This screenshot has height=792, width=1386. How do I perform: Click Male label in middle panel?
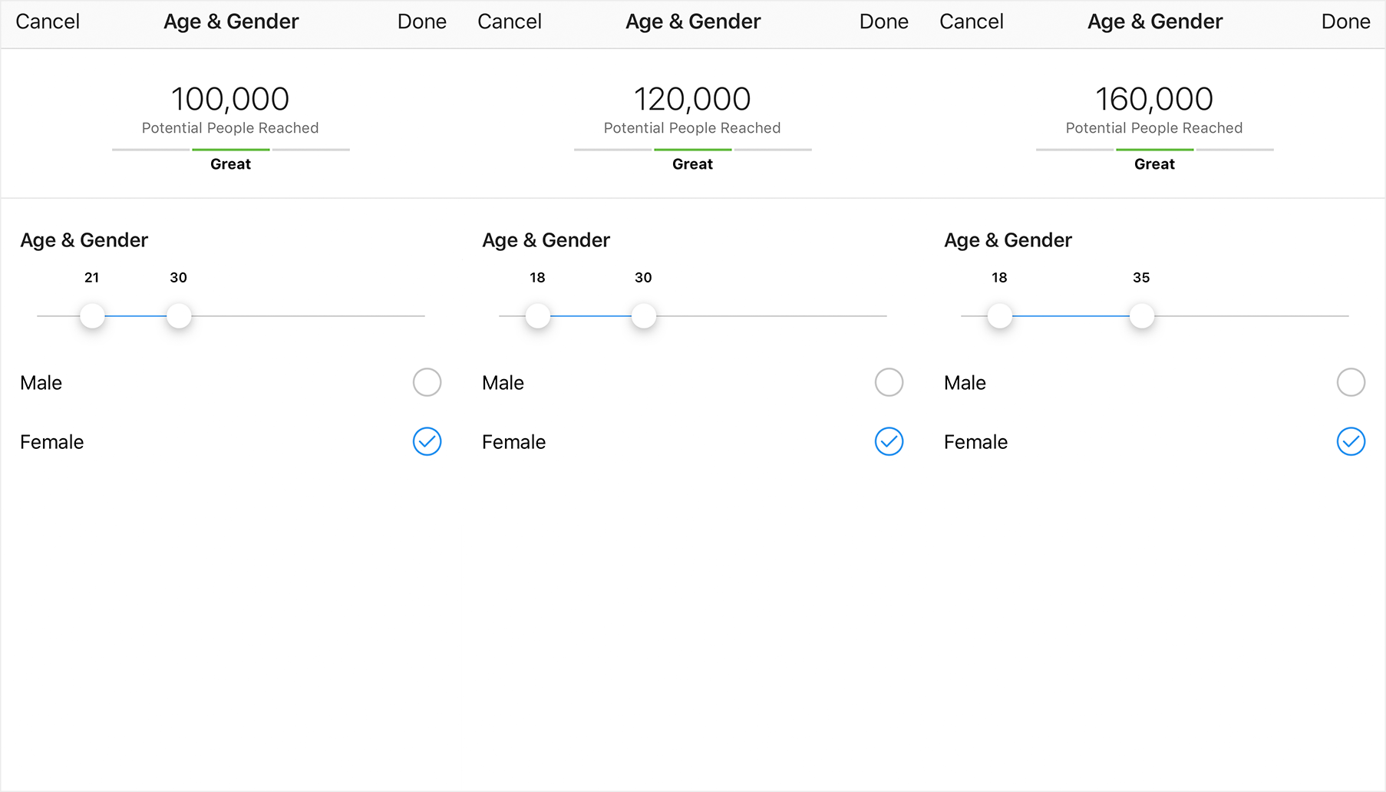pos(503,383)
